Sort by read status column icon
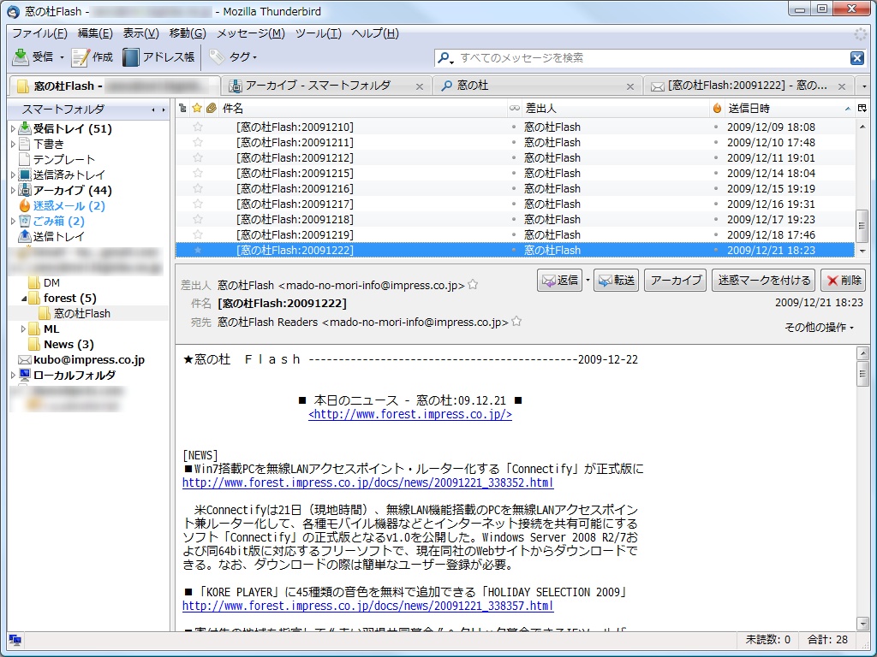Image resolution: width=877 pixels, height=657 pixels. [514, 109]
